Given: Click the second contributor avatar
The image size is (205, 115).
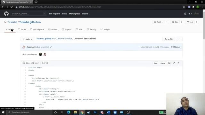Looking at the screenshot, I should pyautogui.click(x=45, y=54).
